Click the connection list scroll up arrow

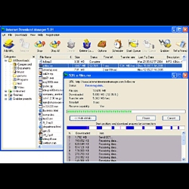(x=184, y=133)
